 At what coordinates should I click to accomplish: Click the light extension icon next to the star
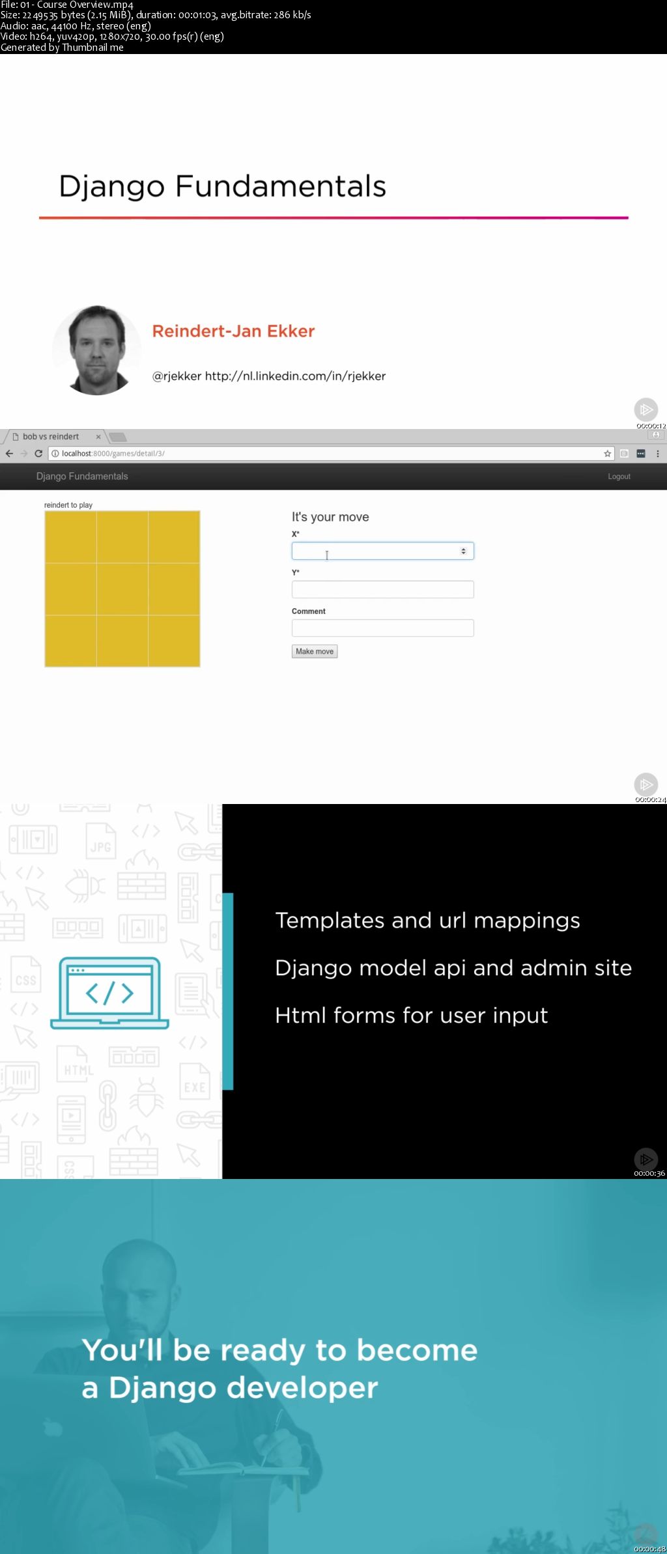tap(624, 454)
